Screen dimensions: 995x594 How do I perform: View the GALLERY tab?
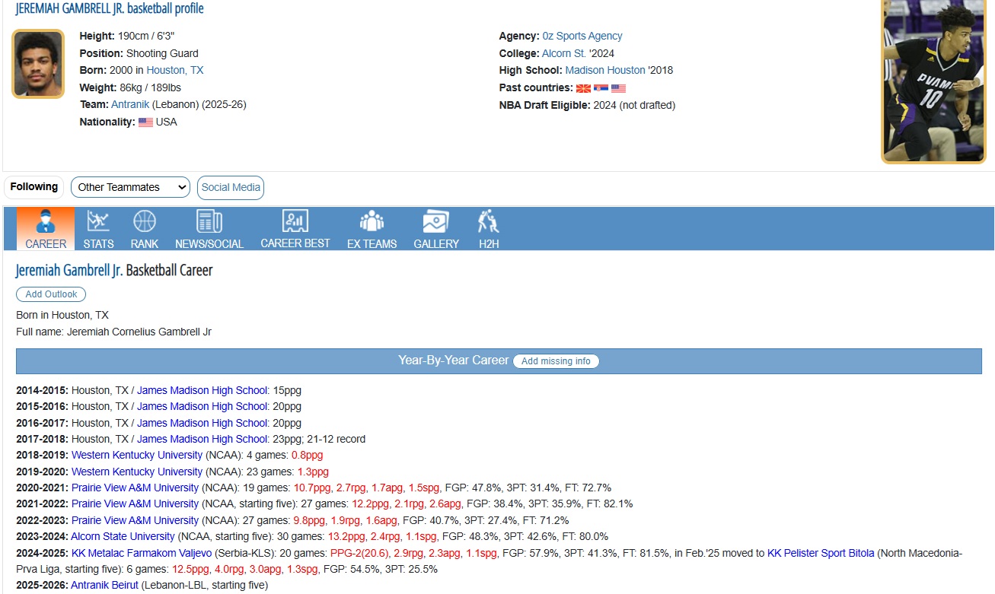(436, 229)
